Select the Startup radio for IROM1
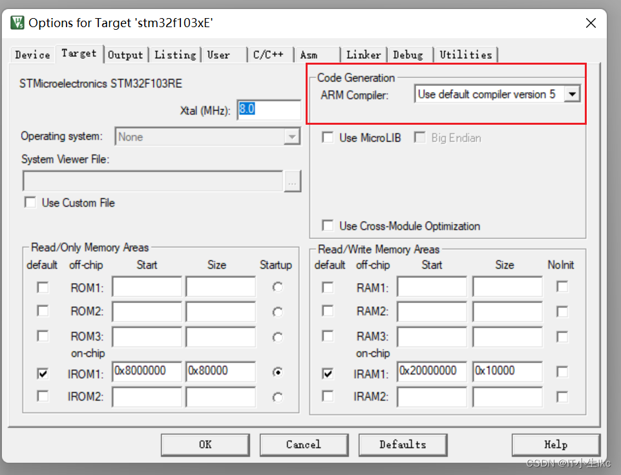Image resolution: width=621 pixels, height=475 pixels. point(277,372)
